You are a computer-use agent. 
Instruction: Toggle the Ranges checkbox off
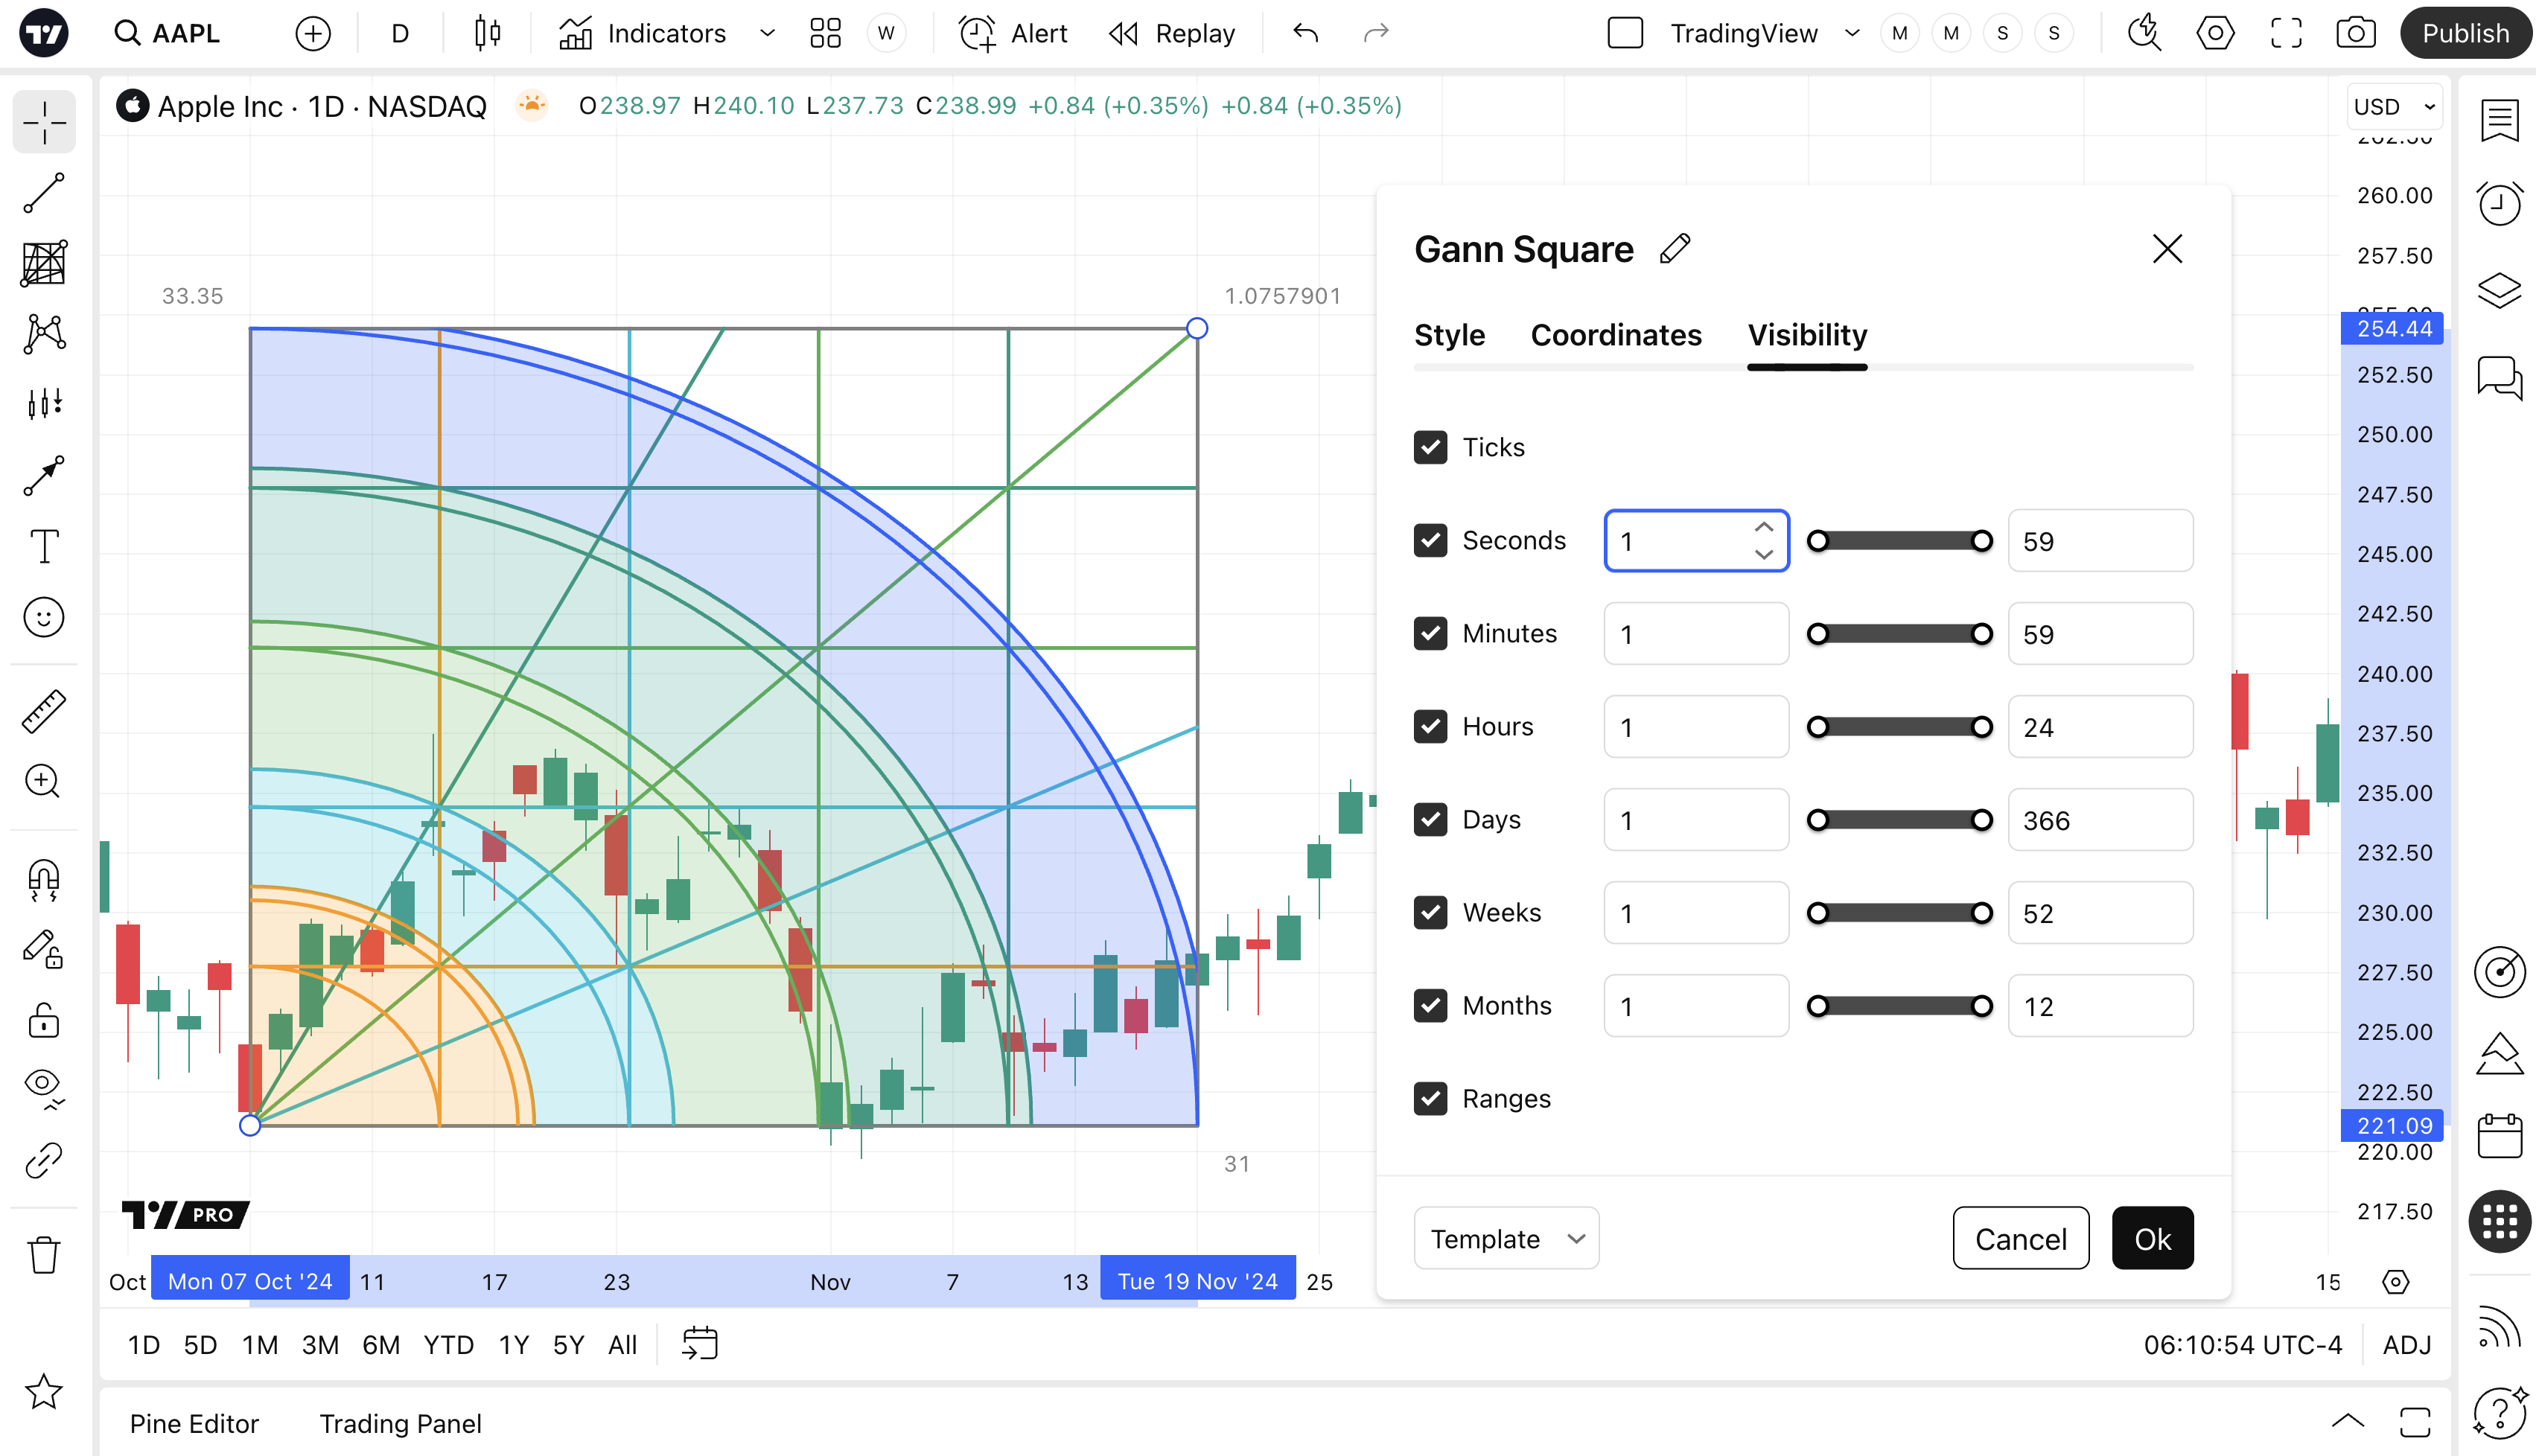point(1430,1099)
